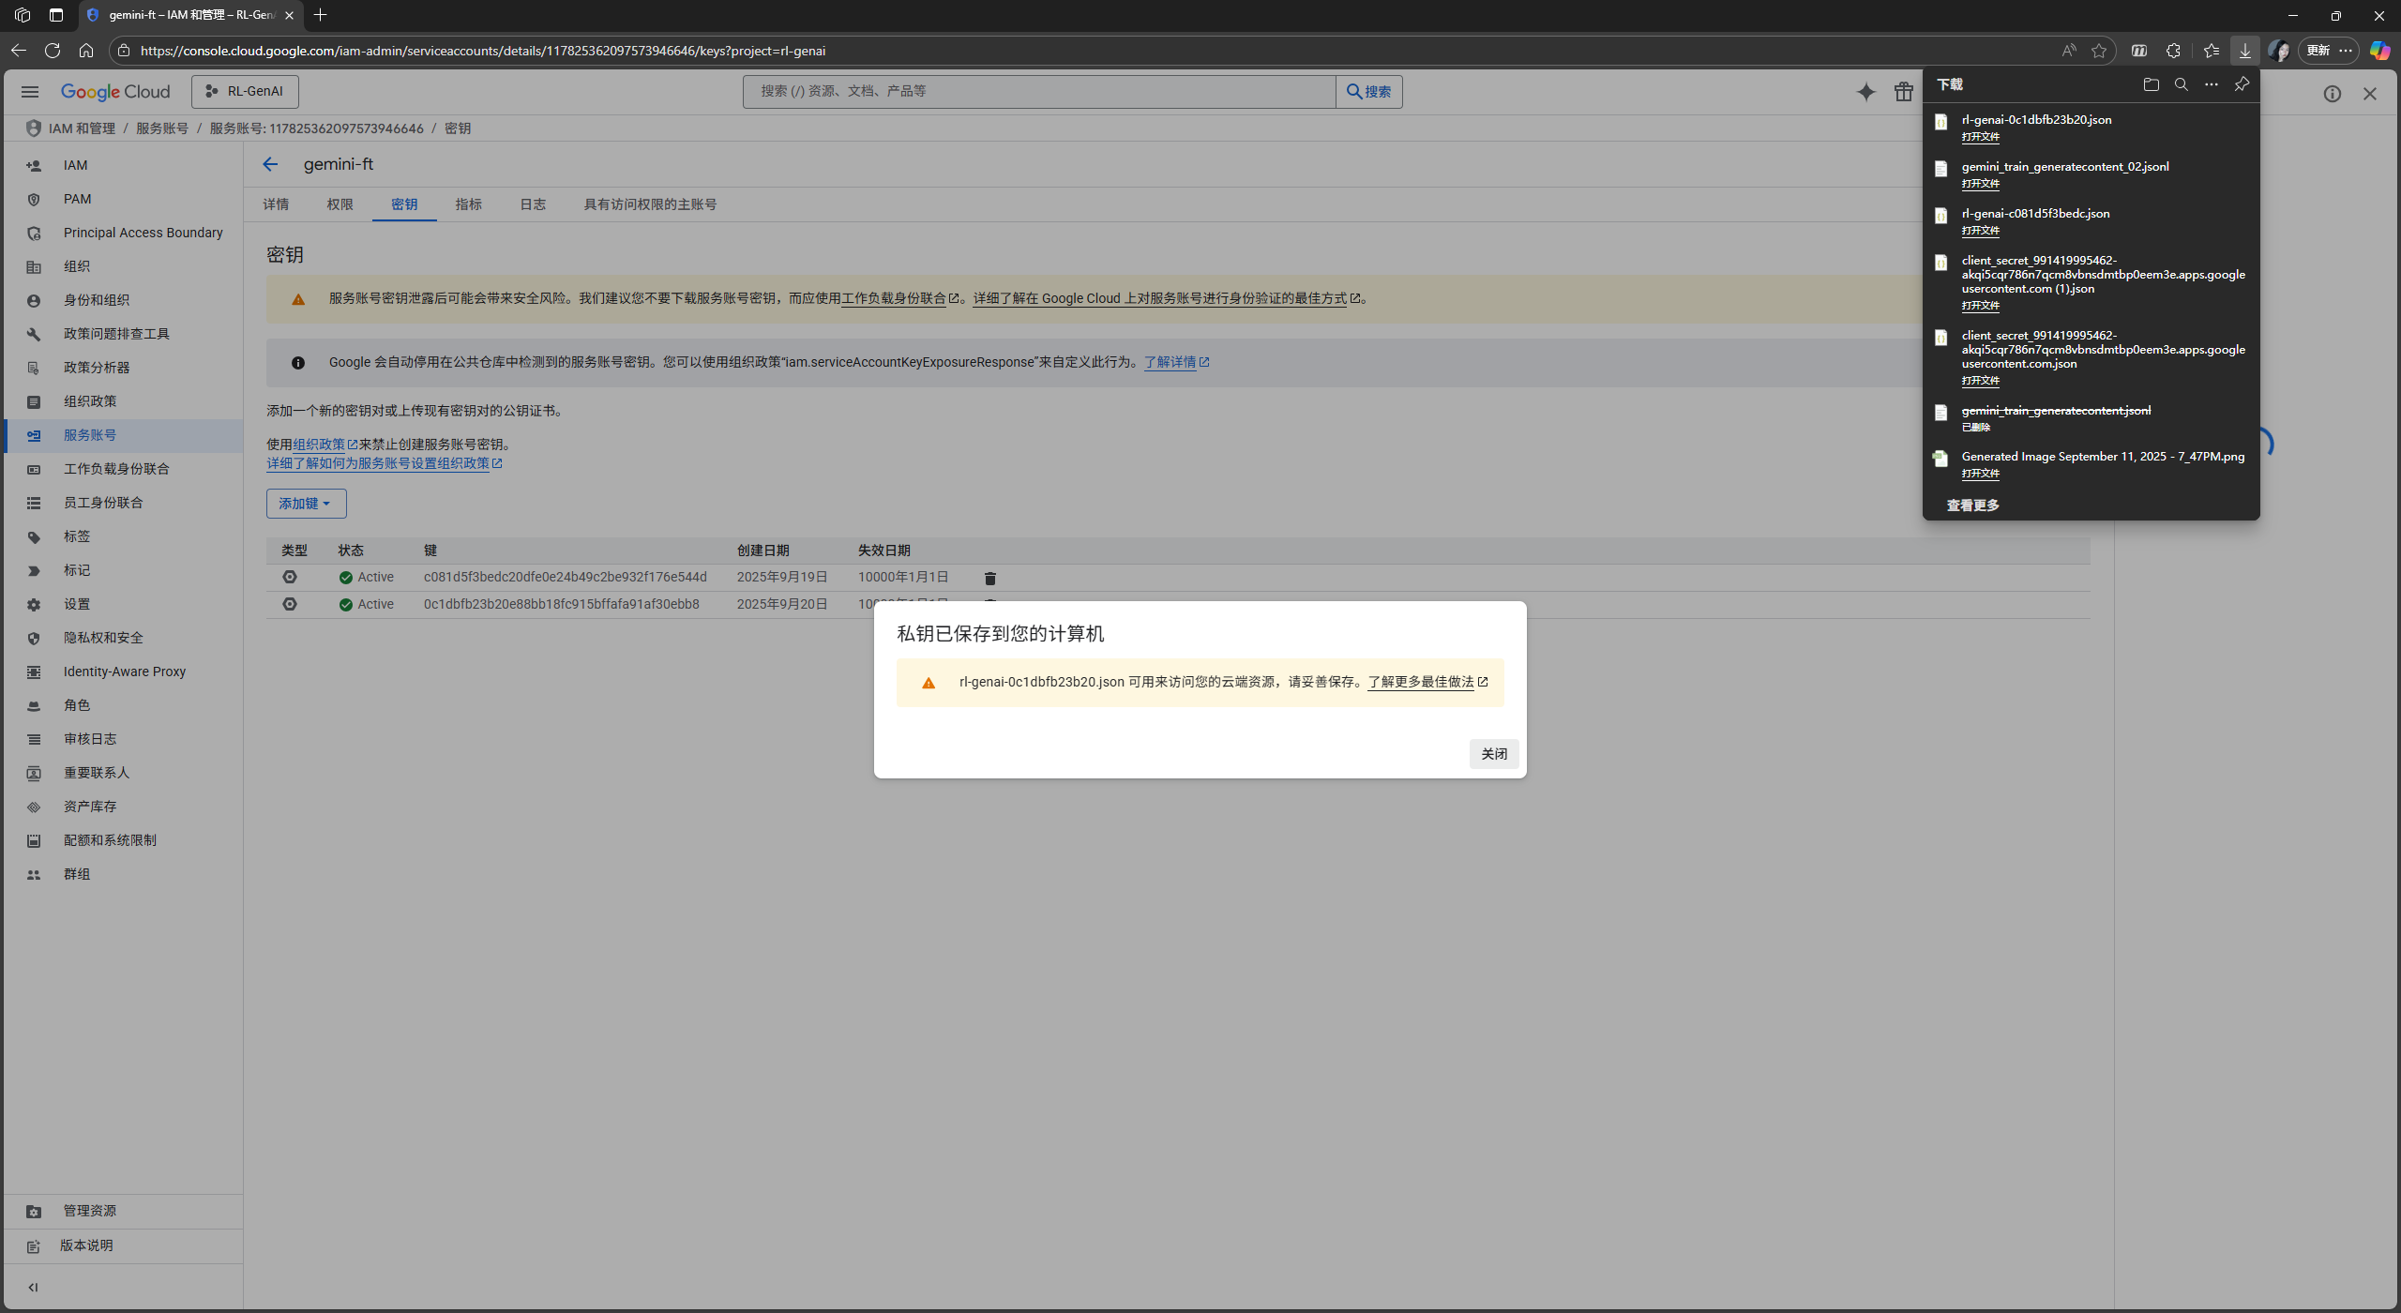Open downloads folder icon in panel
Image resolution: width=2401 pixels, height=1313 pixels.
(x=2151, y=84)
